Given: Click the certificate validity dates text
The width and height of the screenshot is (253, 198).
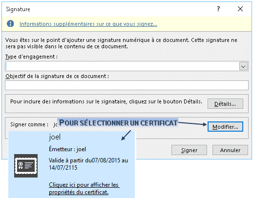Looking at the screenshot, I should [x=88, y=164].
